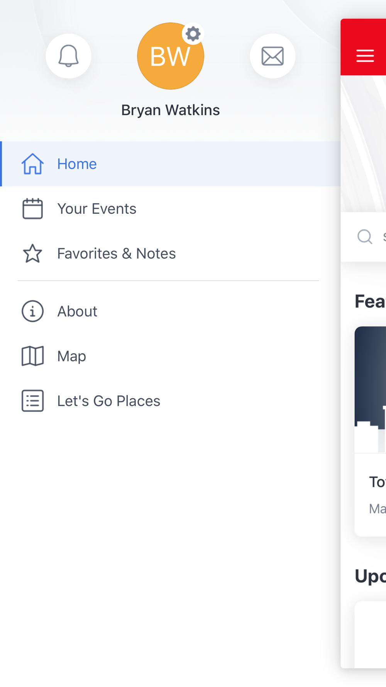
Task: Tap the Bryan Watkins name label
Action: [171, 110]
